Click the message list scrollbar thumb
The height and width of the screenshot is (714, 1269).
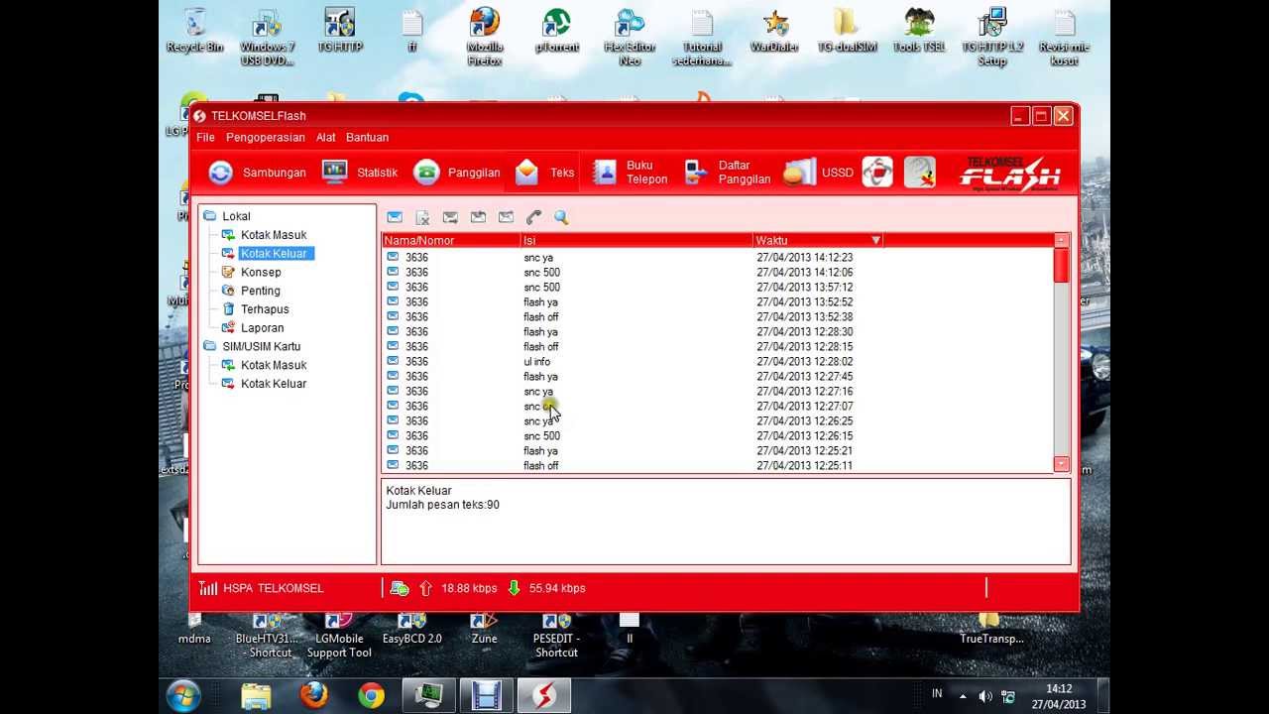click(1062, 266)
